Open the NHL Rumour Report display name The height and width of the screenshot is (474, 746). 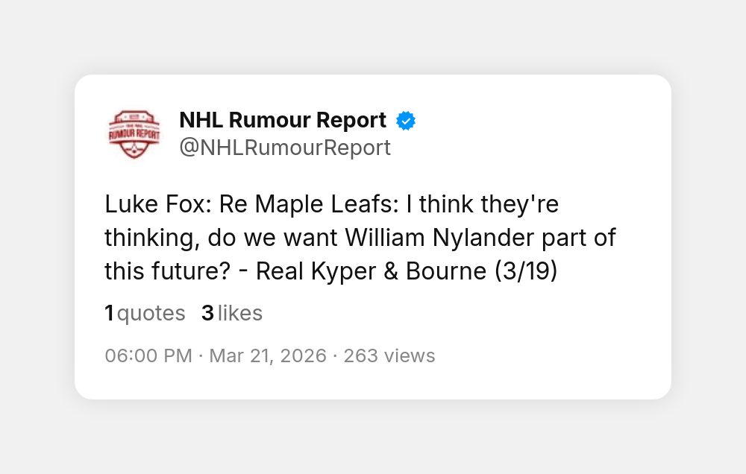pos(283,120)
